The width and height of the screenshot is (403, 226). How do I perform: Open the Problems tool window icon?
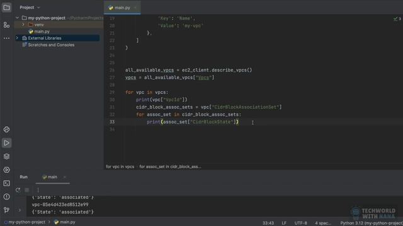click(x=6, y=196)
